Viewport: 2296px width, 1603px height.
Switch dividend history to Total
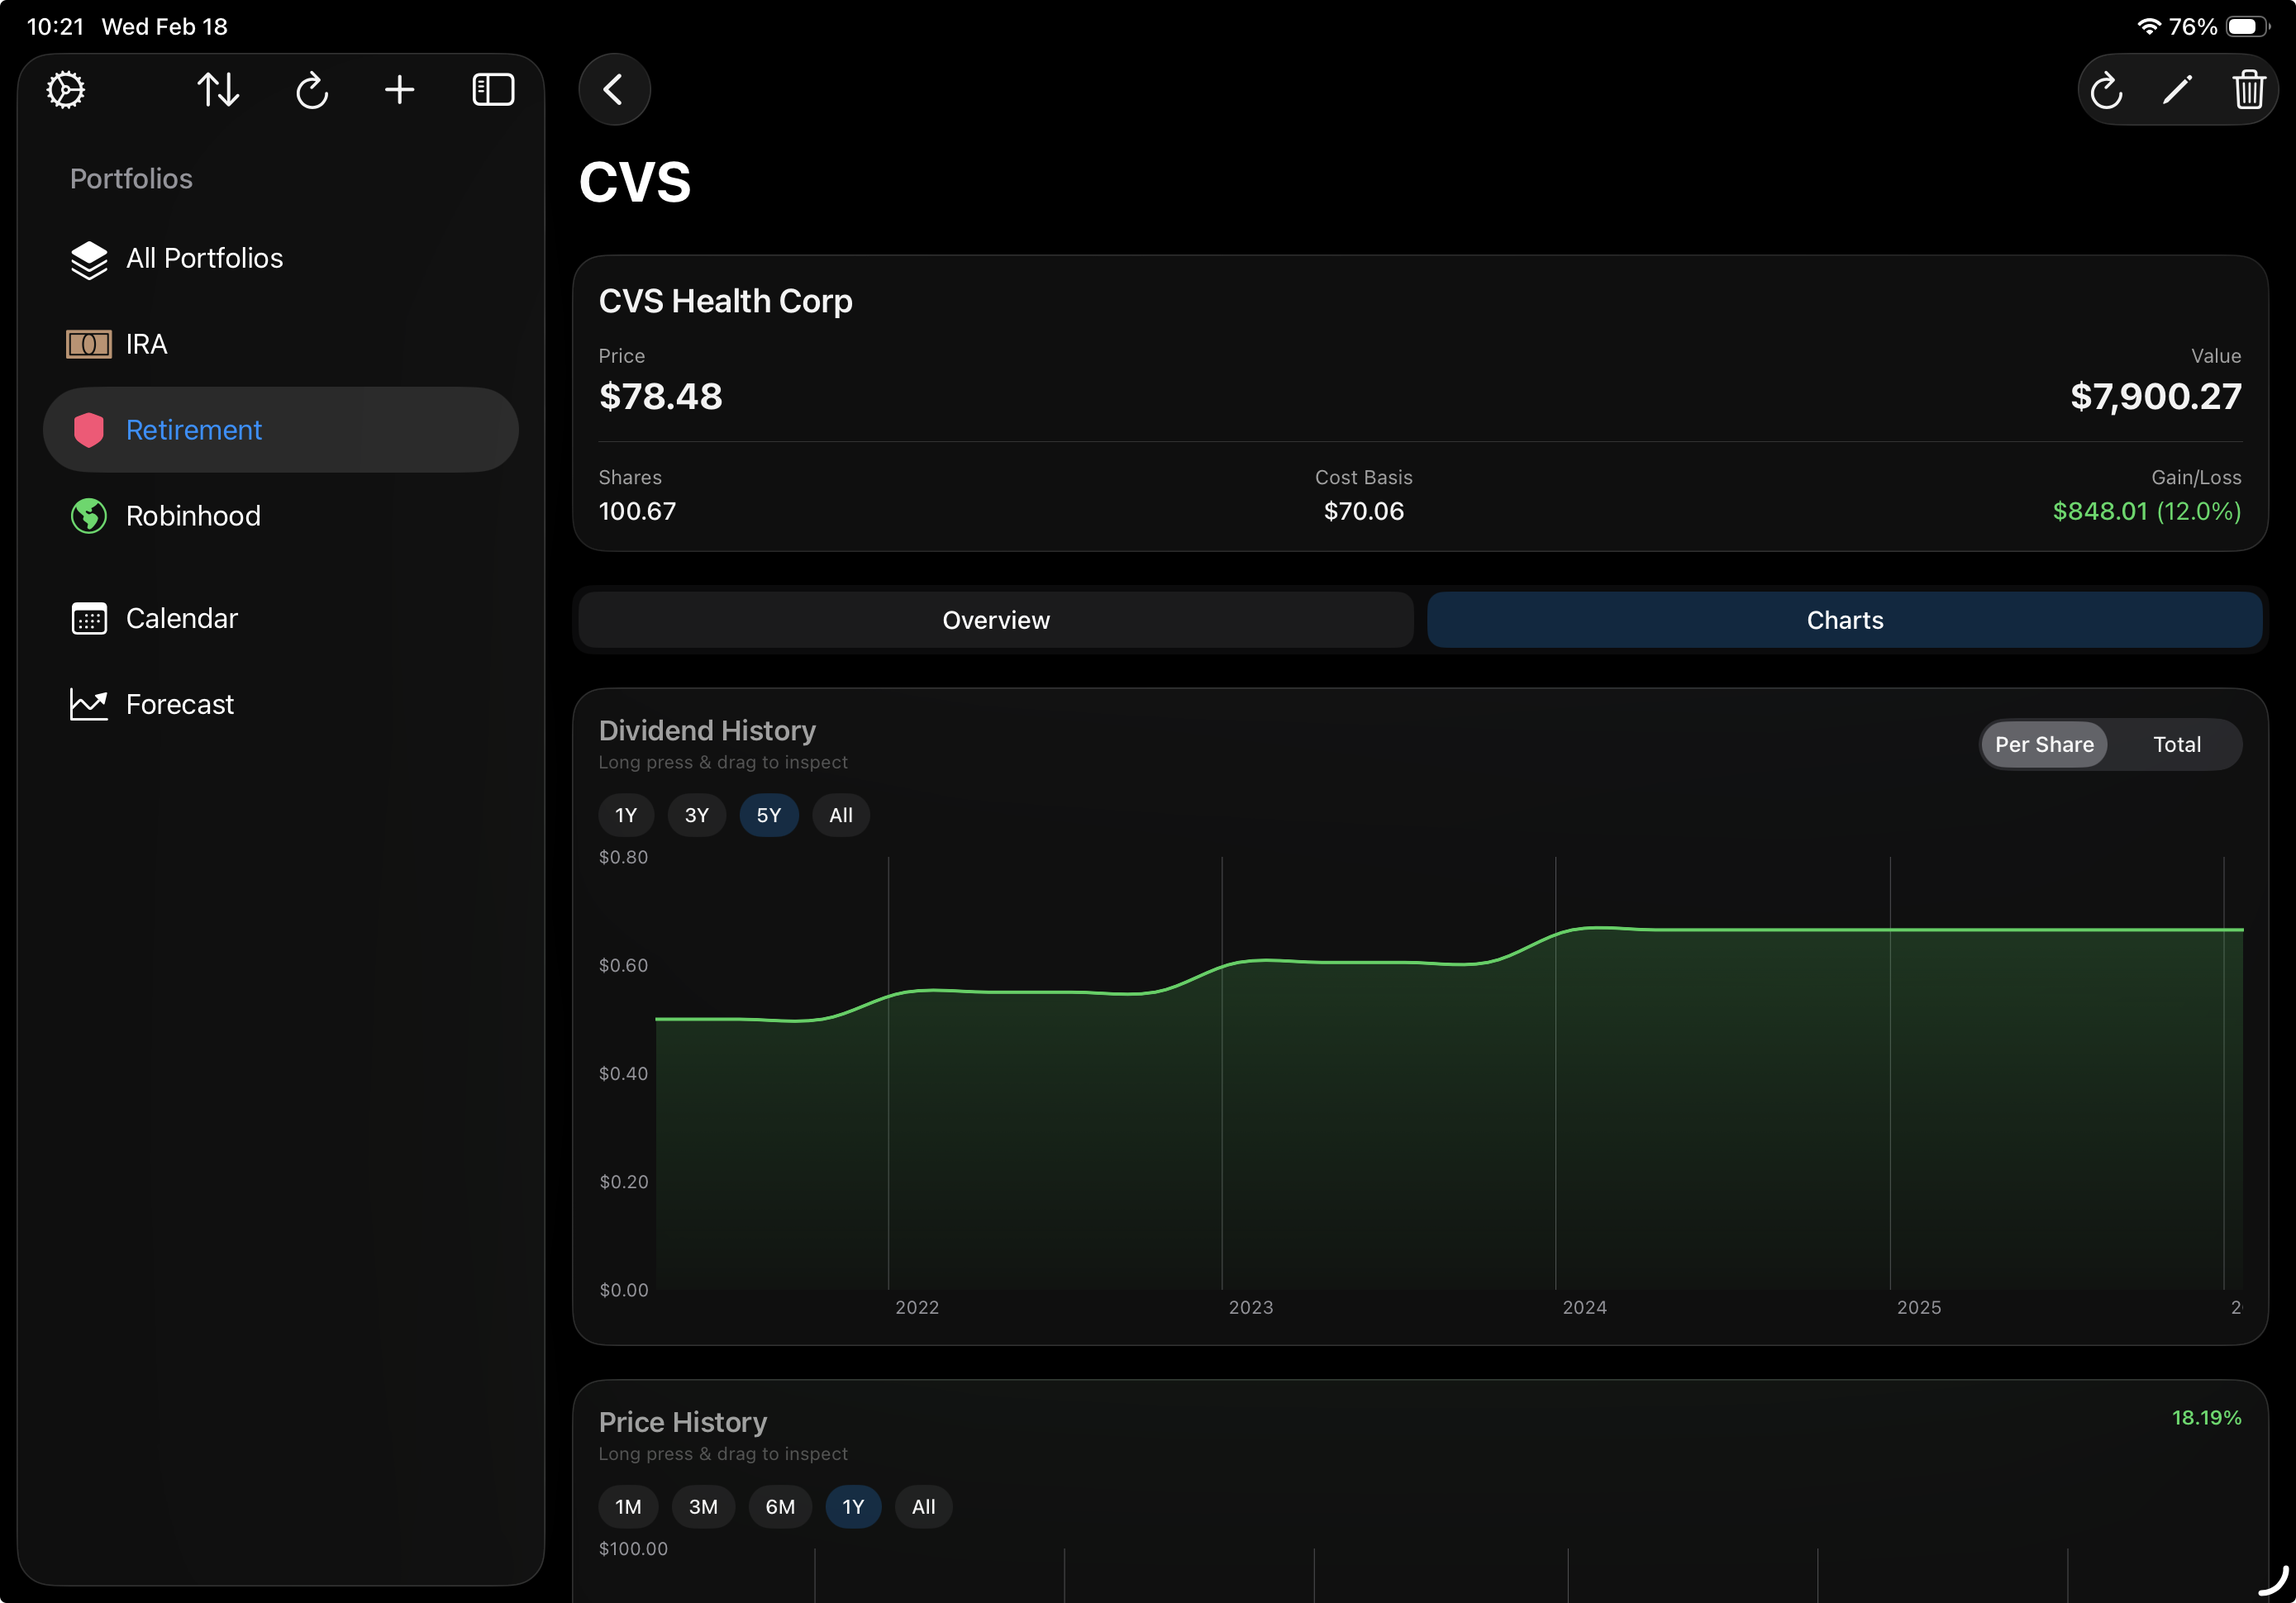tap(2176, 744)
